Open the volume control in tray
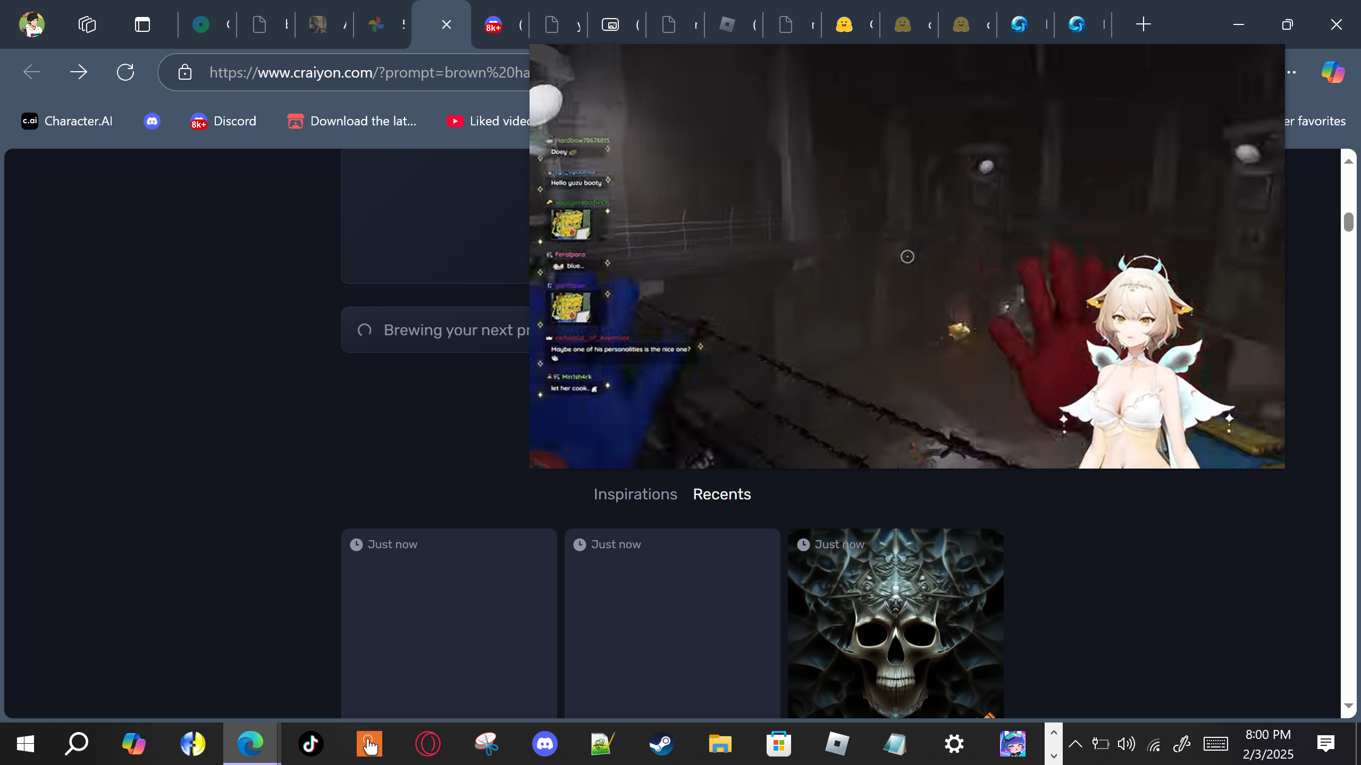The height and width of the screenshot is (765, 1361). pyautogui.click(x=1126, y=744)
